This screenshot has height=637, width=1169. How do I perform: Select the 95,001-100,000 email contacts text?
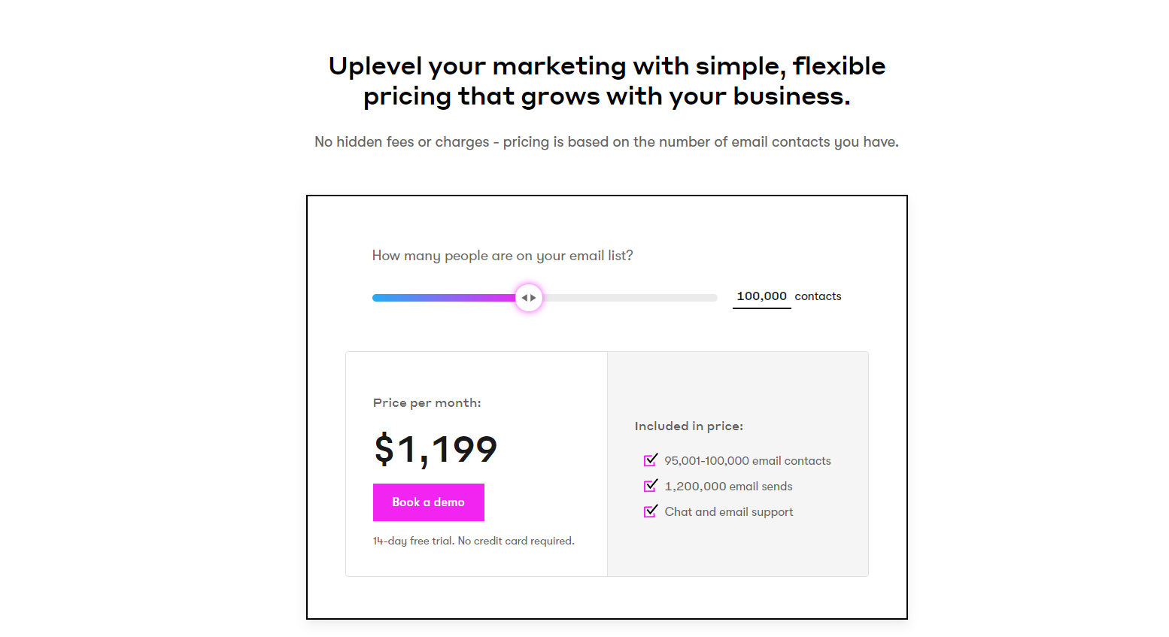[x=747, y=461]
